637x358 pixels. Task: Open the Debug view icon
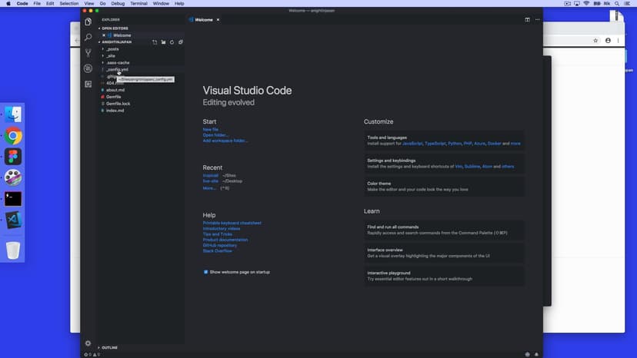point(88,68)
